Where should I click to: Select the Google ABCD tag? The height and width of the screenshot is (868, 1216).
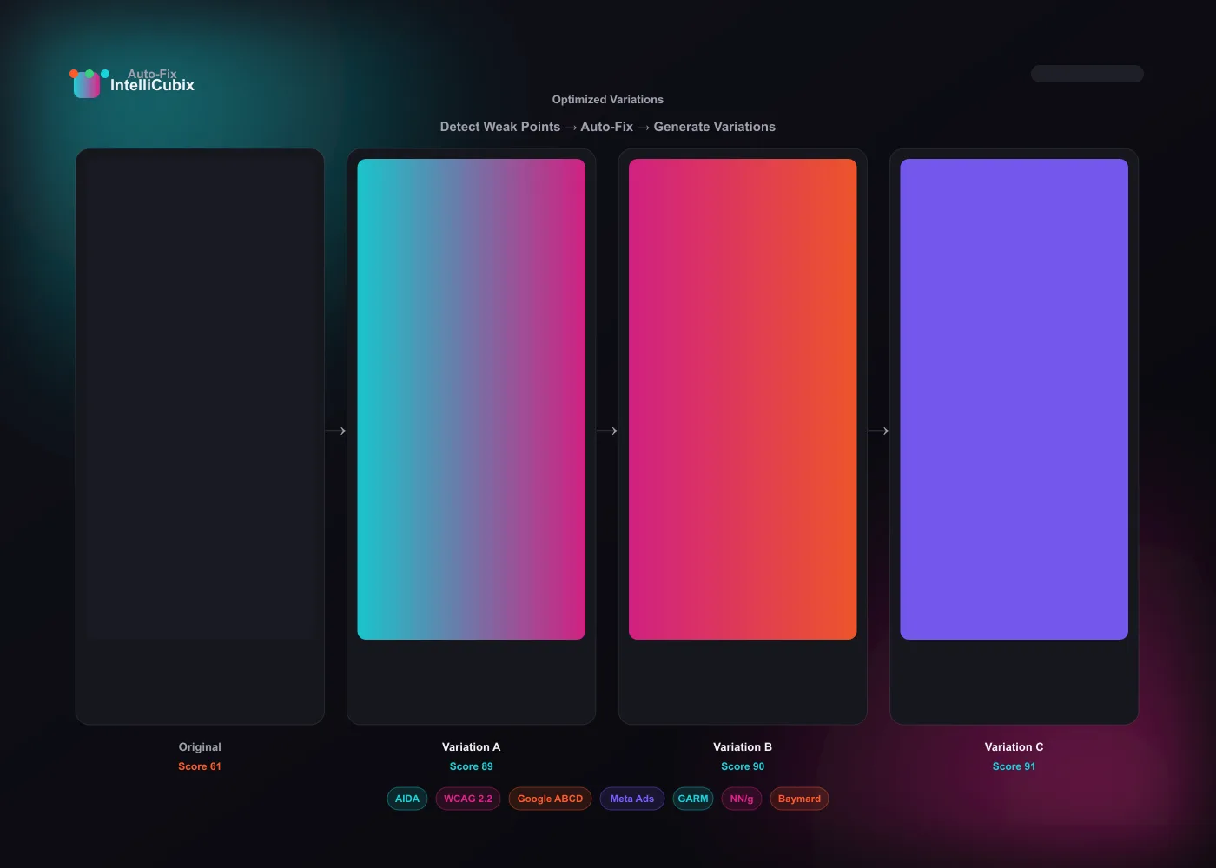click(550, 799)
